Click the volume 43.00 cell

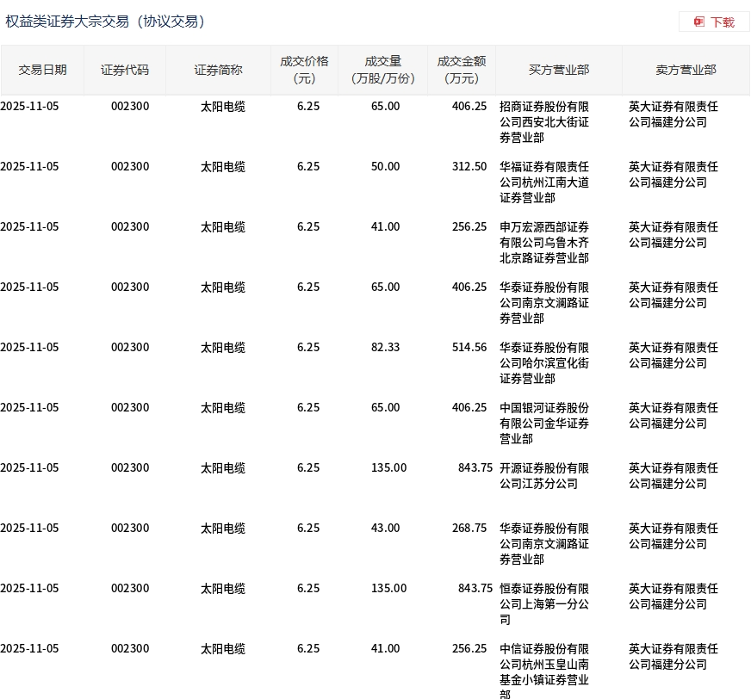pos(385,528)
